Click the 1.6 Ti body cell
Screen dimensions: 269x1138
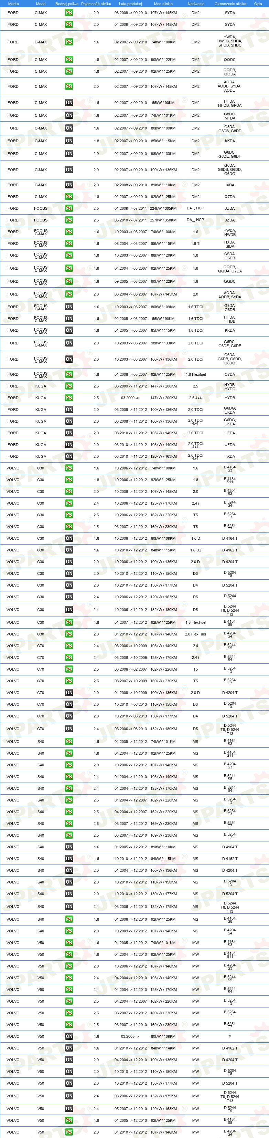pos(195,244)
